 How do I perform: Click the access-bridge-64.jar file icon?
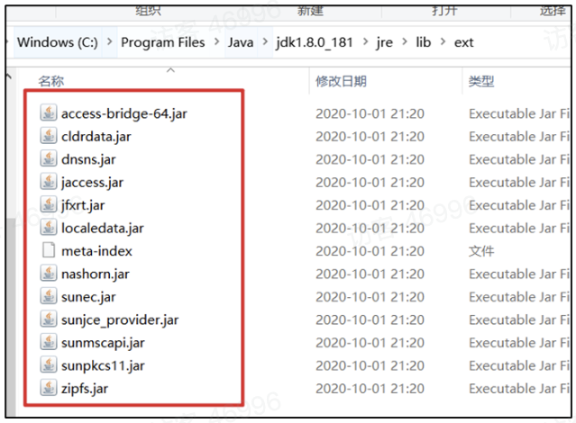(49, 113)
